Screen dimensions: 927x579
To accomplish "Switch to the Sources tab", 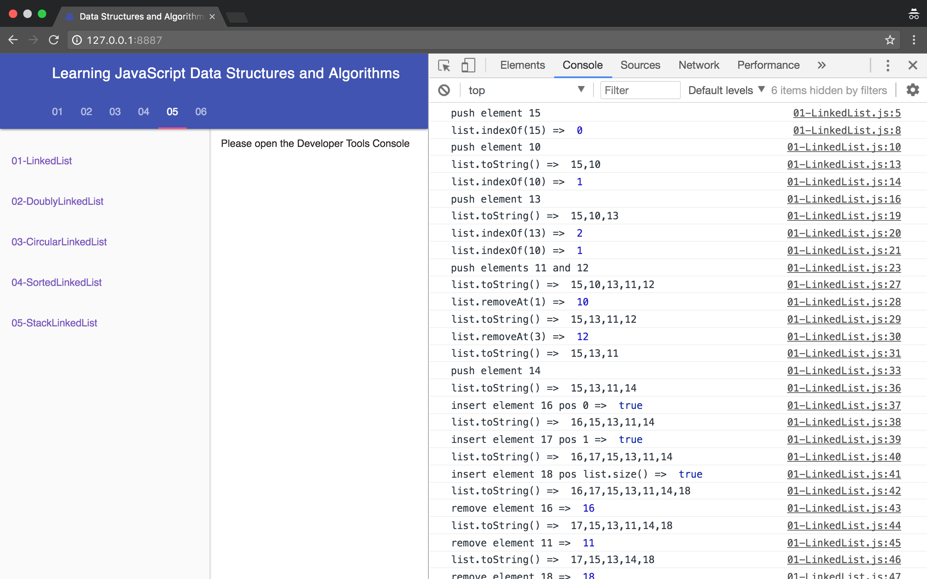I will coord(640,65).
